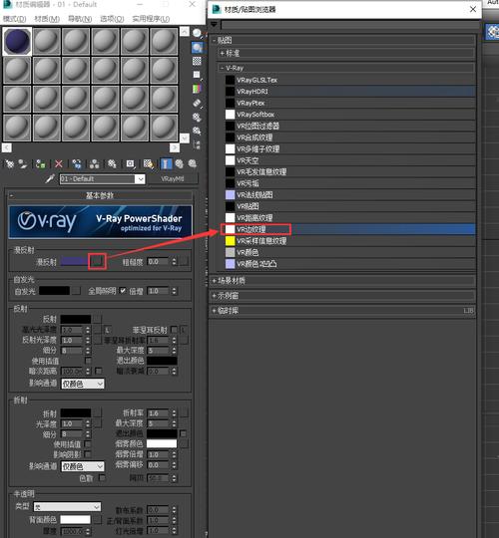Click Put Material to Scene icon
This screenshot has width=499, height=538.
(x=23, y=164)
